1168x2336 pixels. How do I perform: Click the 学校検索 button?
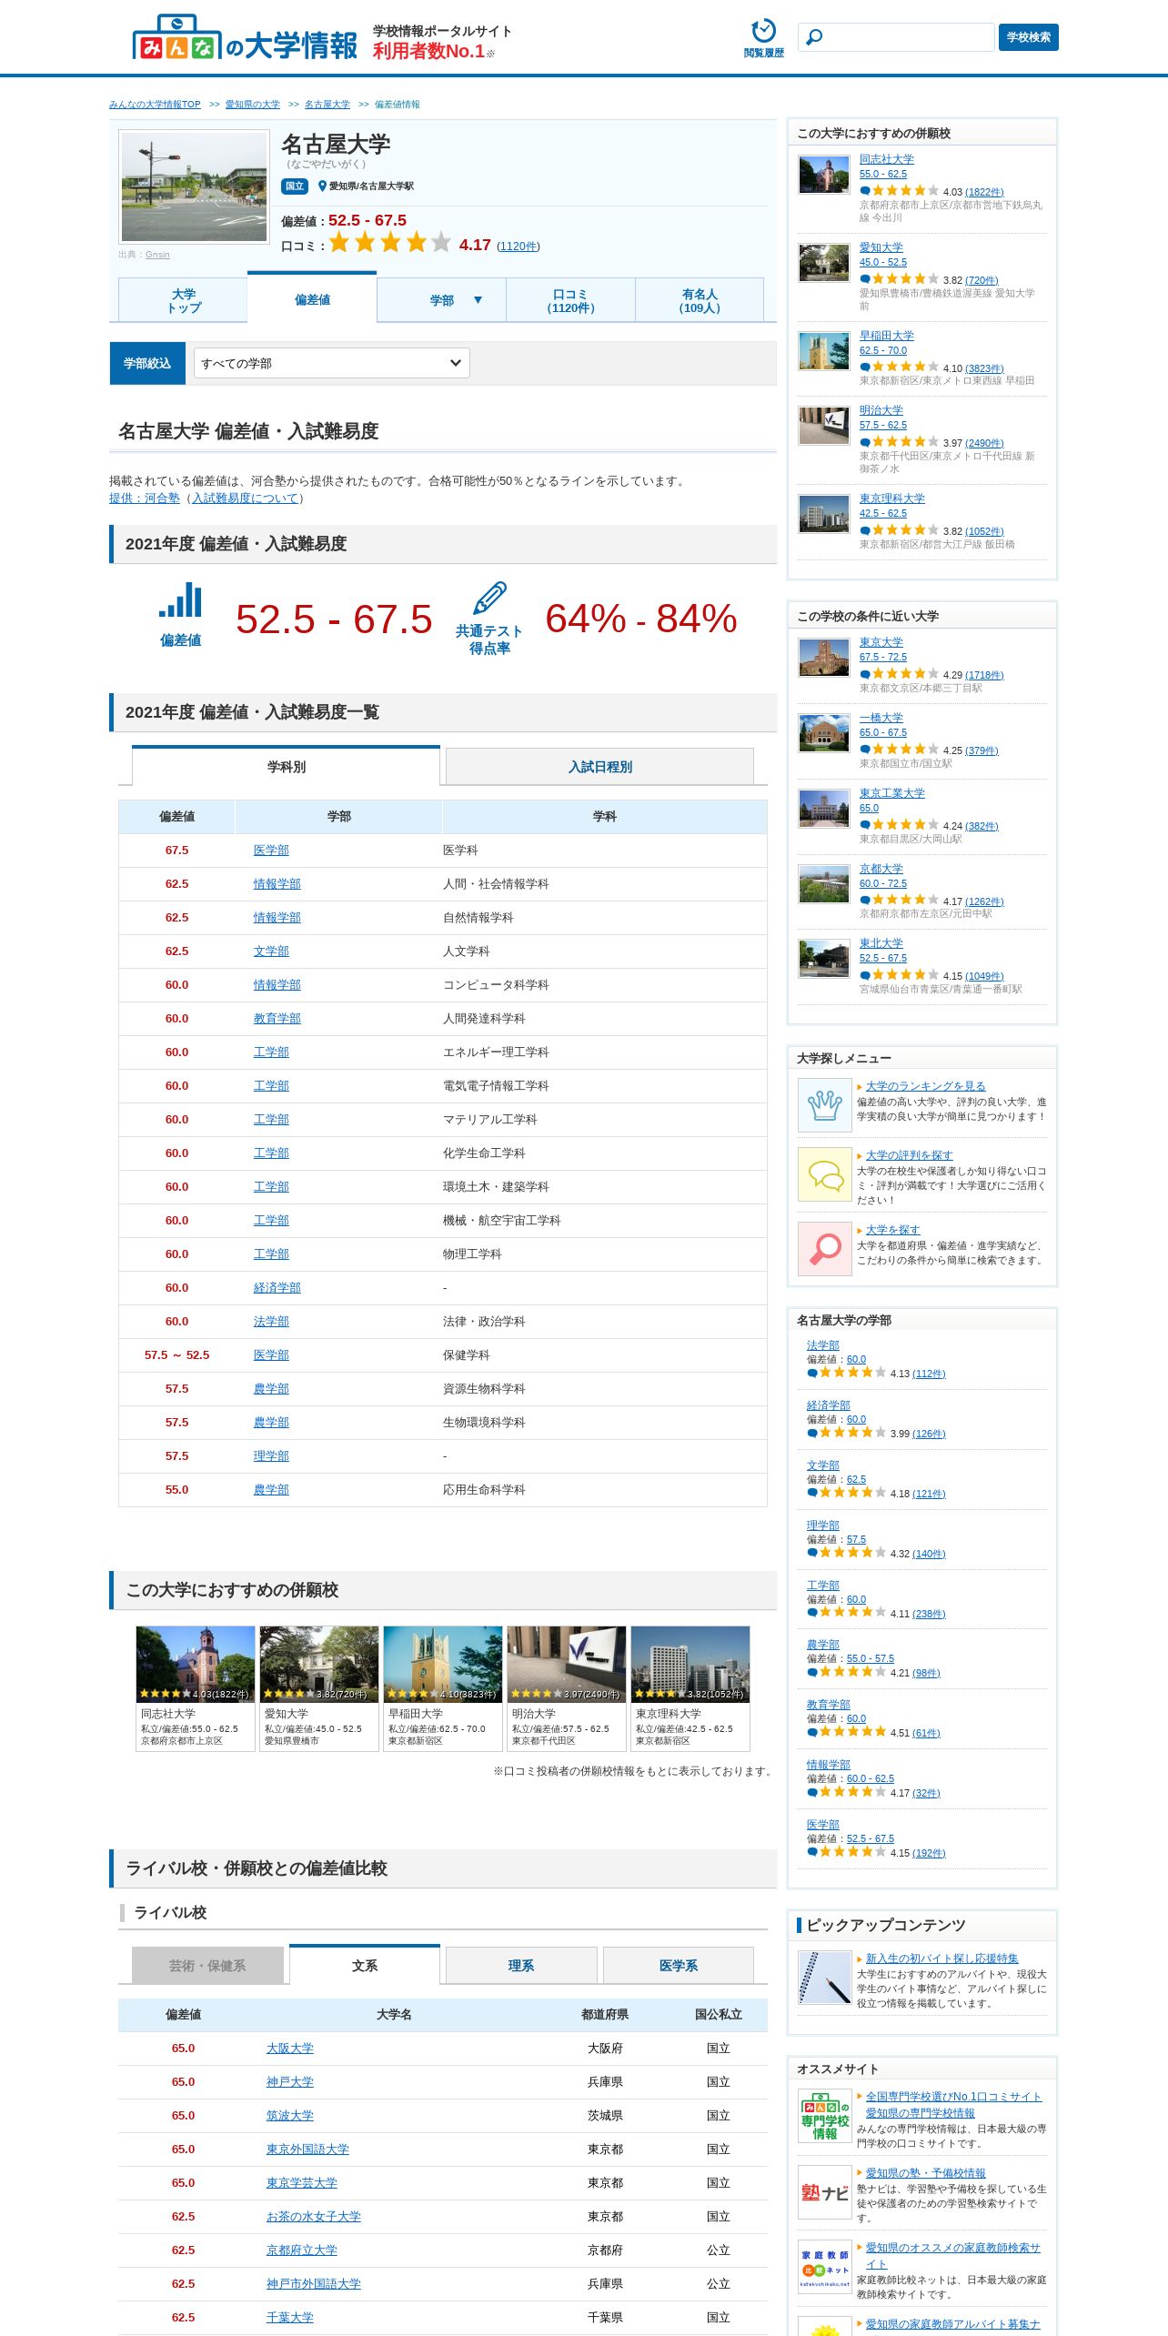tap(1029, 37)
